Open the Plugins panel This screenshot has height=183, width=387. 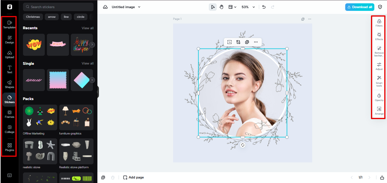tap(9, 147)
